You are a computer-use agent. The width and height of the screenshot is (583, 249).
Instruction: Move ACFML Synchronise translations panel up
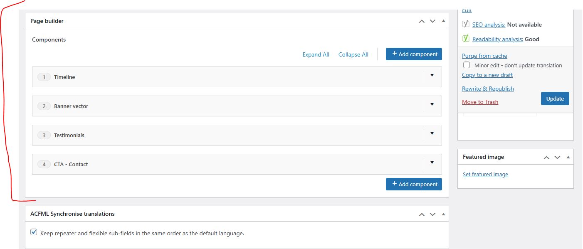422,214
